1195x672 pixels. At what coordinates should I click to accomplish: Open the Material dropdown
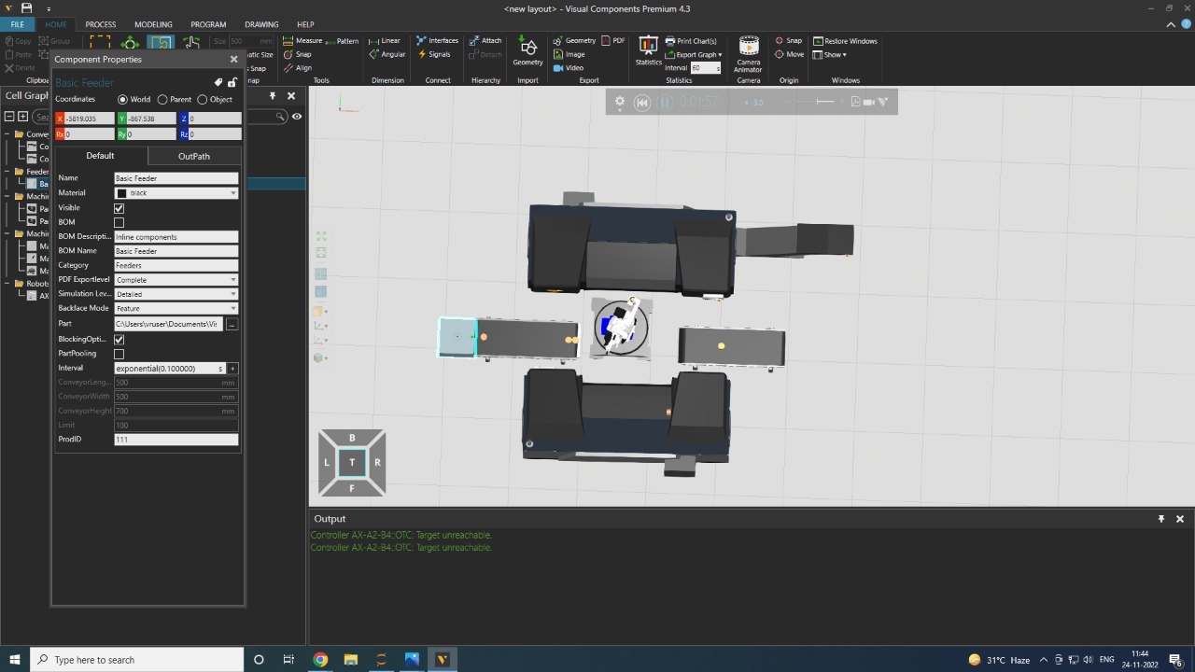point(232,193)
